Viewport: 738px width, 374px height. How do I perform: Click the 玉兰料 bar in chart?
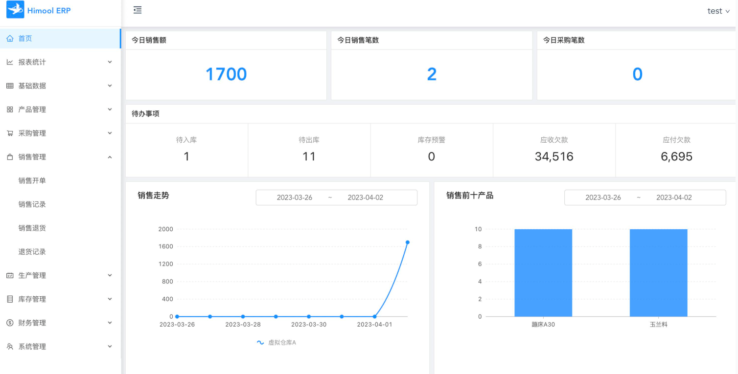coord(658,273)
